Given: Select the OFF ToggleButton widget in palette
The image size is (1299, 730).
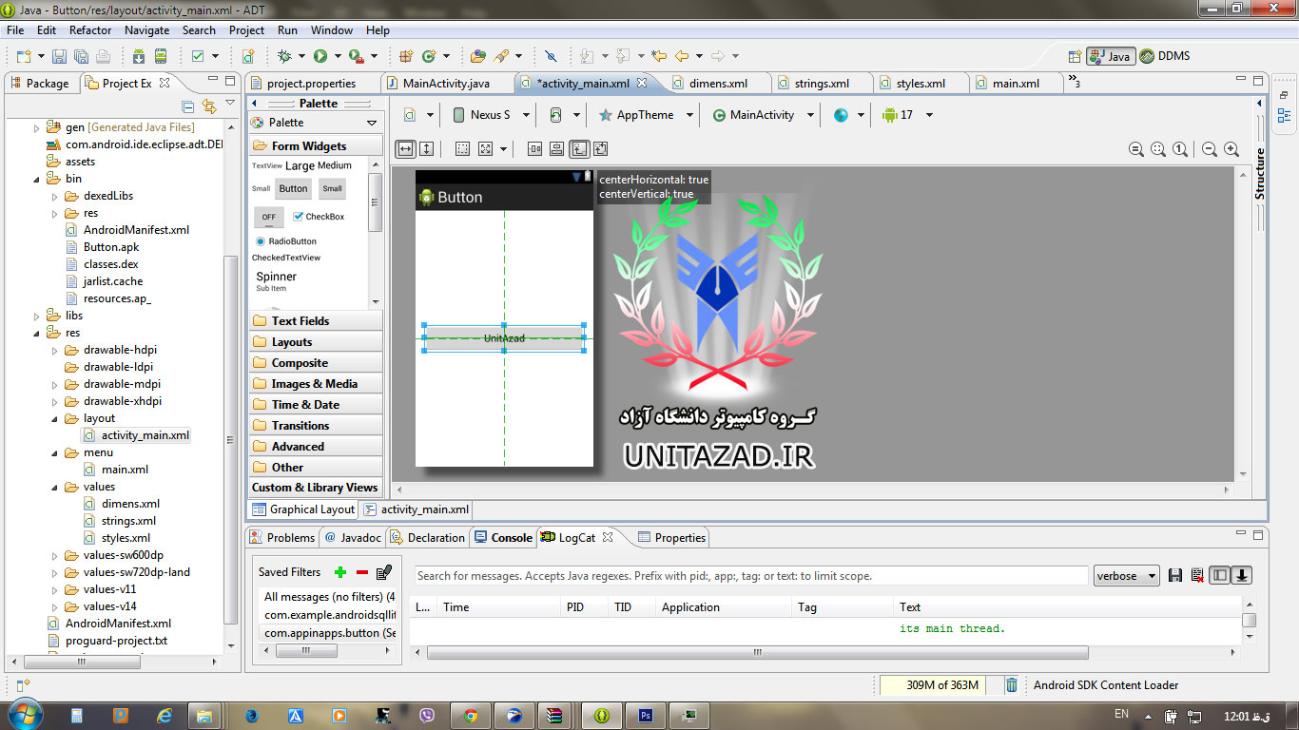Looking at the screenshot, I should (x=268, y=218).
